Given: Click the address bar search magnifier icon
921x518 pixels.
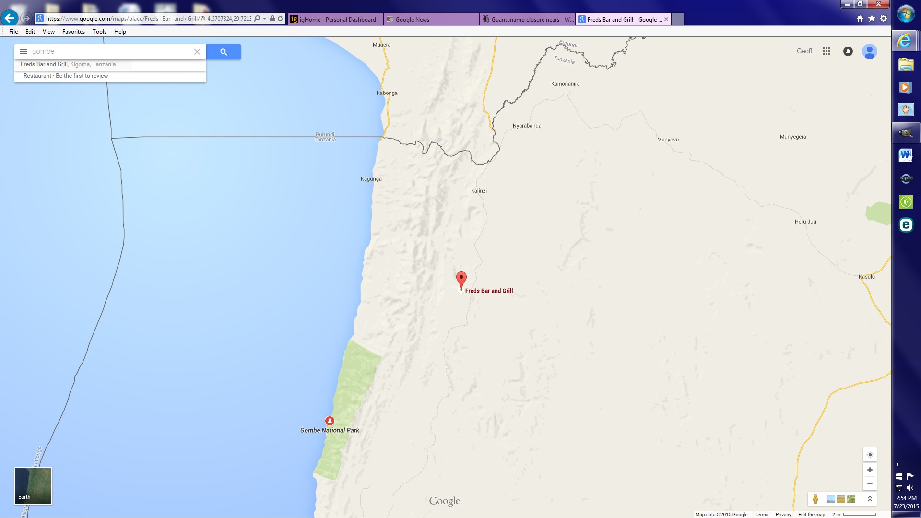Looking at the screenshot, I should tap(257, 19).
